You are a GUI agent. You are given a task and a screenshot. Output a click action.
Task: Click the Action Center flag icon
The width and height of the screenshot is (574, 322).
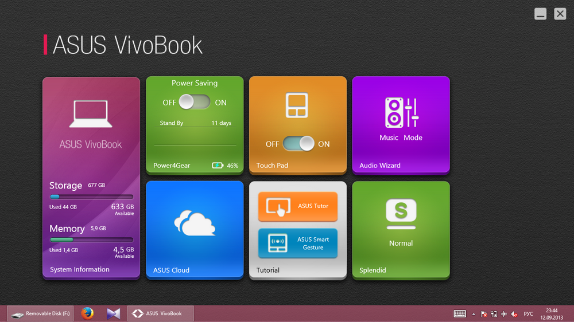[483, 314]
